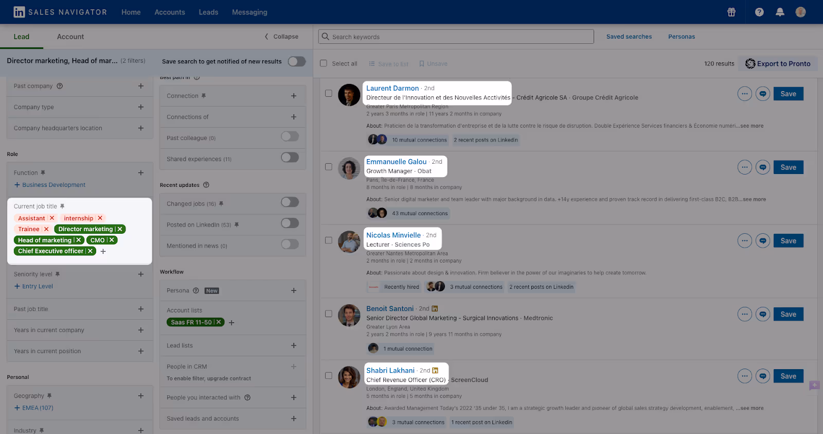Remove the Saas FR 11-50 account list
The width and height of the screenshot is (823, 434).
tap(219, 322)
